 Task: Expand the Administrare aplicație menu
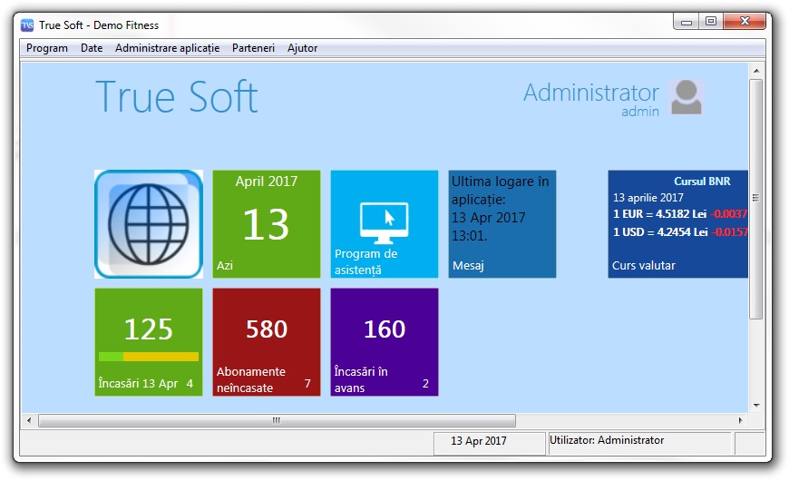(x=167, y=48)
